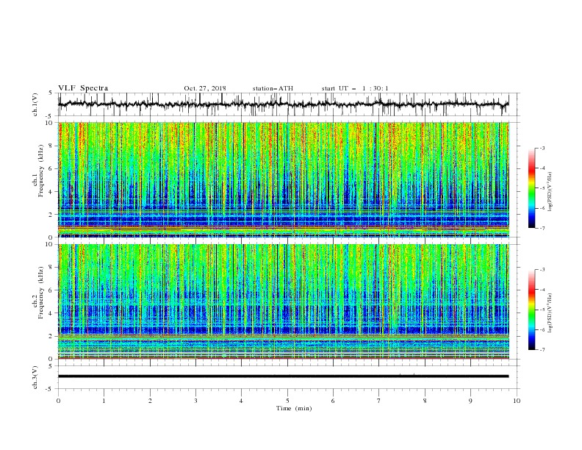The image size is (582, 450).
Task: Click the date "Oct. 27, 2018"
Action: tap(205, 88)
